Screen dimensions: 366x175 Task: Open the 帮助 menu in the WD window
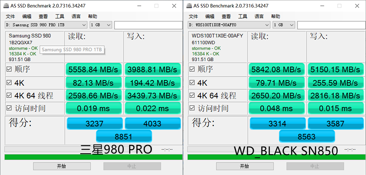[x=276, y=16]
